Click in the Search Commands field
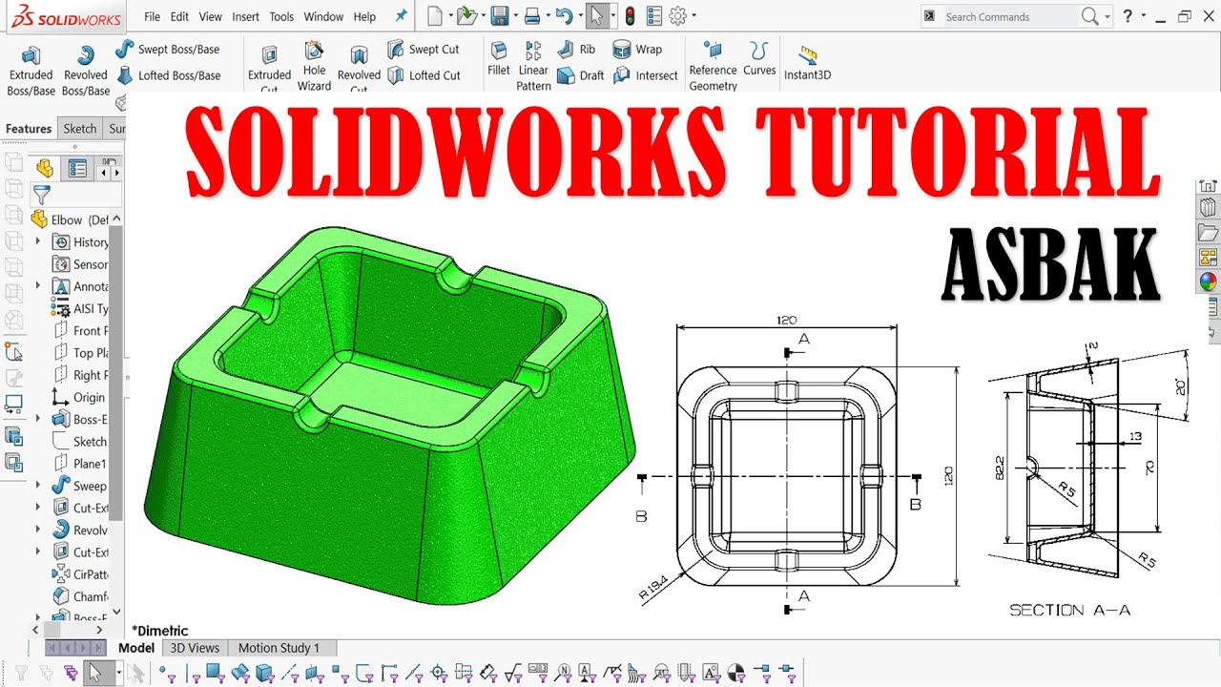 point(1009,16)
